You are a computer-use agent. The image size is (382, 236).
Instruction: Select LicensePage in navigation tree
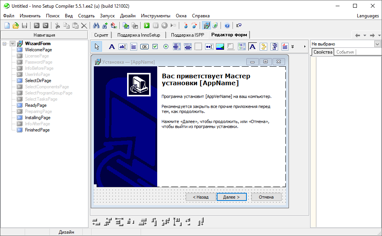[x=37, y=56]
